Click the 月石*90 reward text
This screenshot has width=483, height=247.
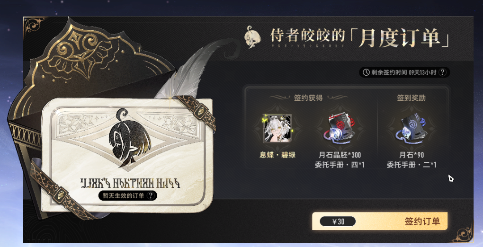411,155
